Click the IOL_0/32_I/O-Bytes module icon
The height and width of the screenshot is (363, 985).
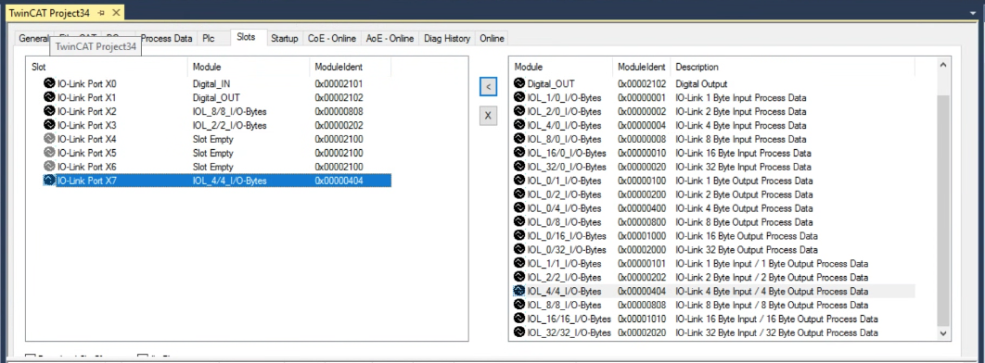(x=518, y=249)
